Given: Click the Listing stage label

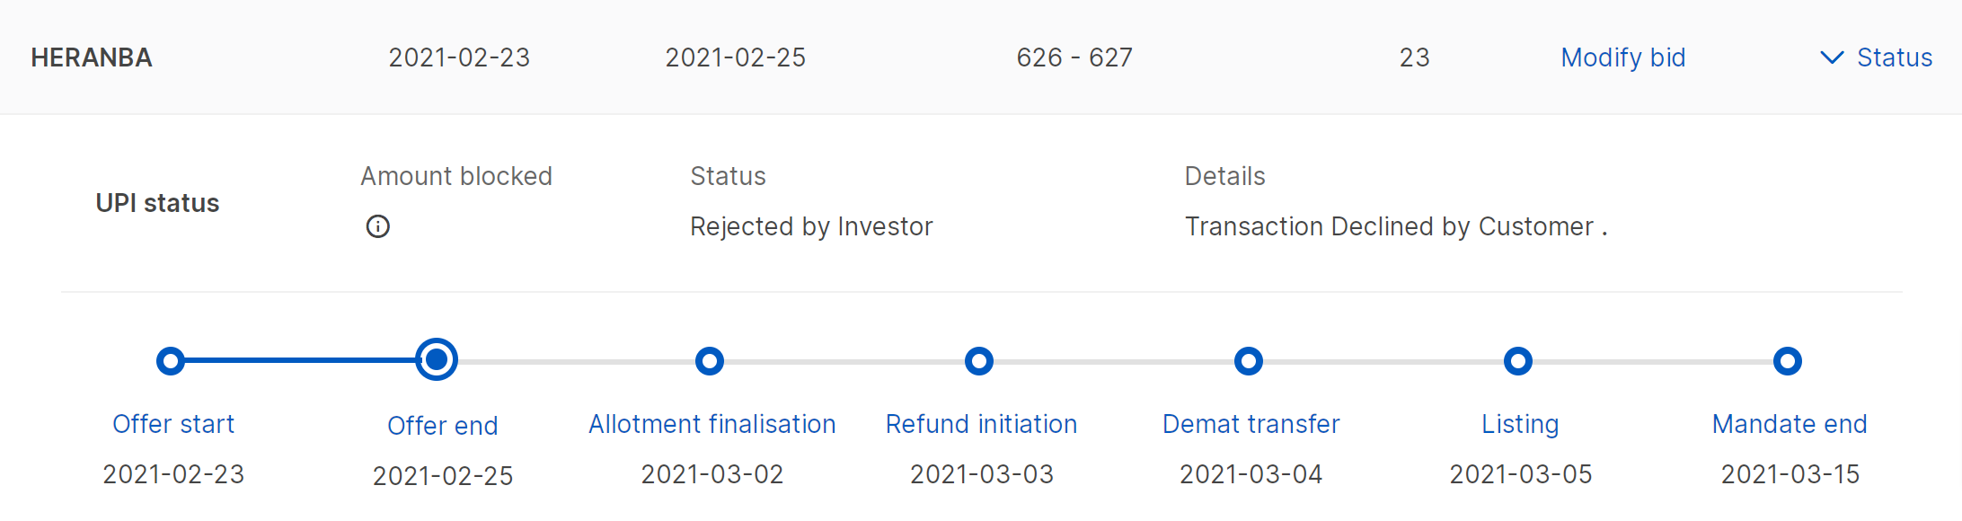Looking at the screenshot, I should pyautogui.click(x=1520, y=424).
